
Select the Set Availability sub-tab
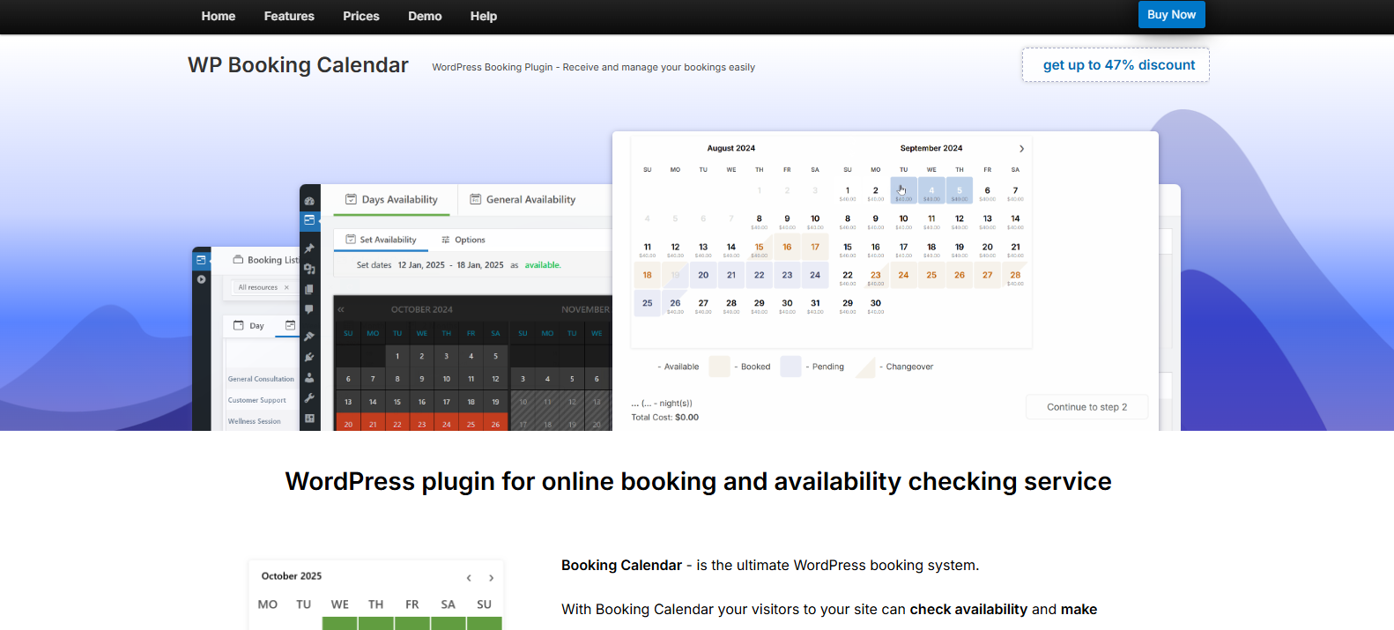(x=381, y=240)
